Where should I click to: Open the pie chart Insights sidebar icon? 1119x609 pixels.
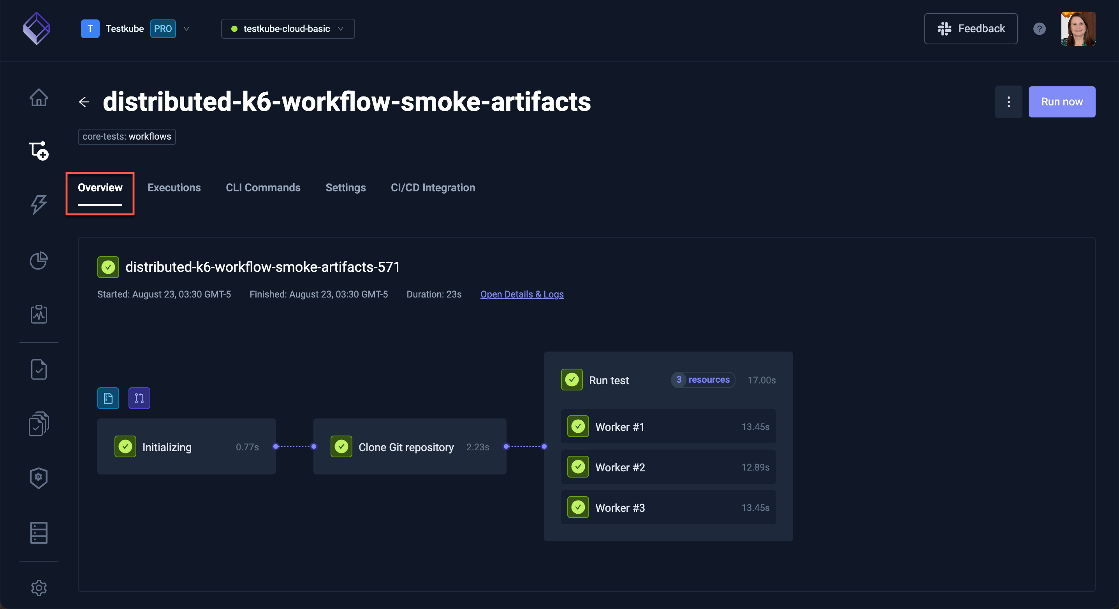tap(39, 260)
